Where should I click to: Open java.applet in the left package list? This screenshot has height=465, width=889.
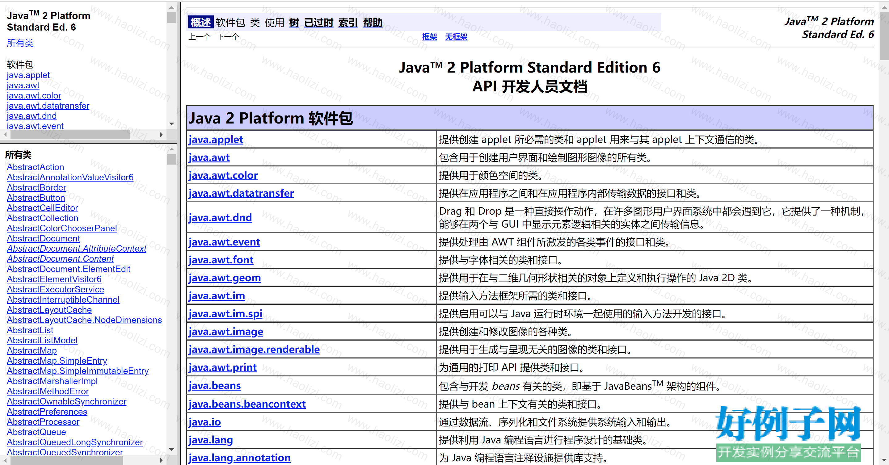pyautogui.click(x=28, y=75)
